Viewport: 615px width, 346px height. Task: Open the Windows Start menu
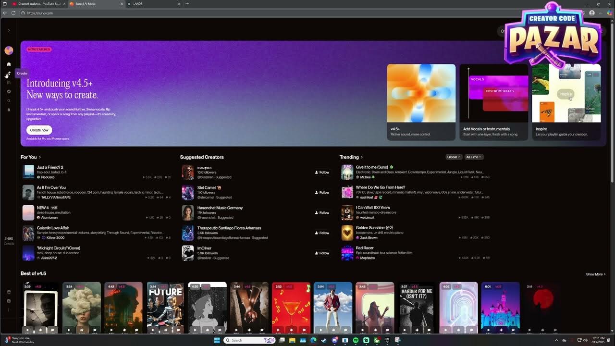pyautogui.click(x=217, y=340)
